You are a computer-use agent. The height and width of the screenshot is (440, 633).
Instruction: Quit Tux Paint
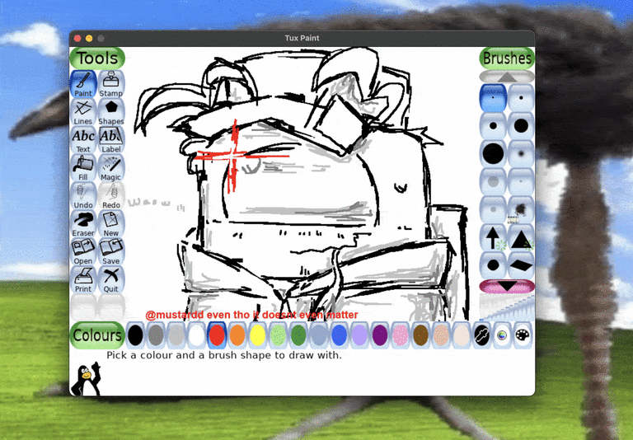(x=111, y=279)
